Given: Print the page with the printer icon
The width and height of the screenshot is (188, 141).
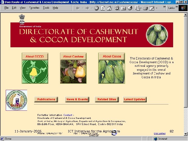Looking at the screenshot, I should (145, 8).
